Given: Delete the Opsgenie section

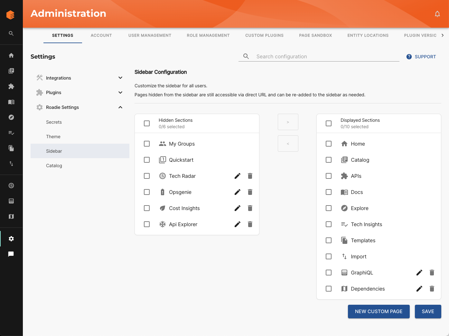Looking at the screenshot, I should [x=250, y=192].
